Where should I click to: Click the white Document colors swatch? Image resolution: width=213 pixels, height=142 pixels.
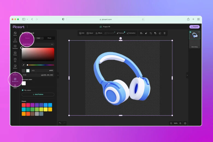point(24,83)
